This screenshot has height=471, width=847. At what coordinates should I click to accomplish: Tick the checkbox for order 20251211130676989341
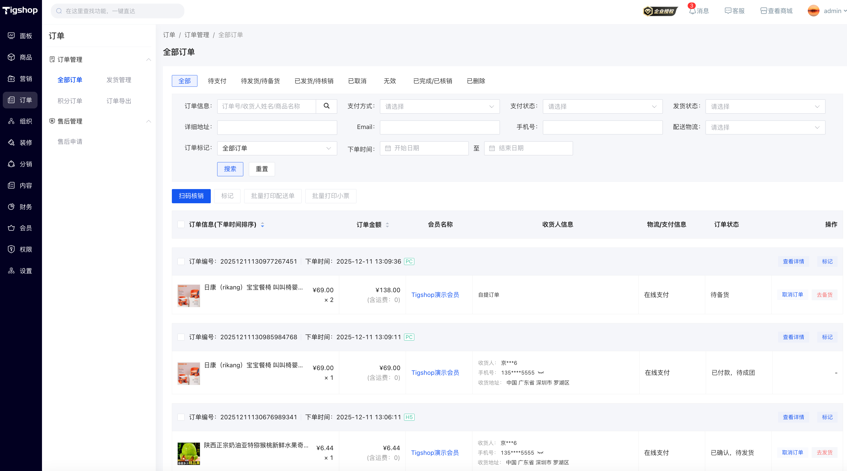click(181, 417)
